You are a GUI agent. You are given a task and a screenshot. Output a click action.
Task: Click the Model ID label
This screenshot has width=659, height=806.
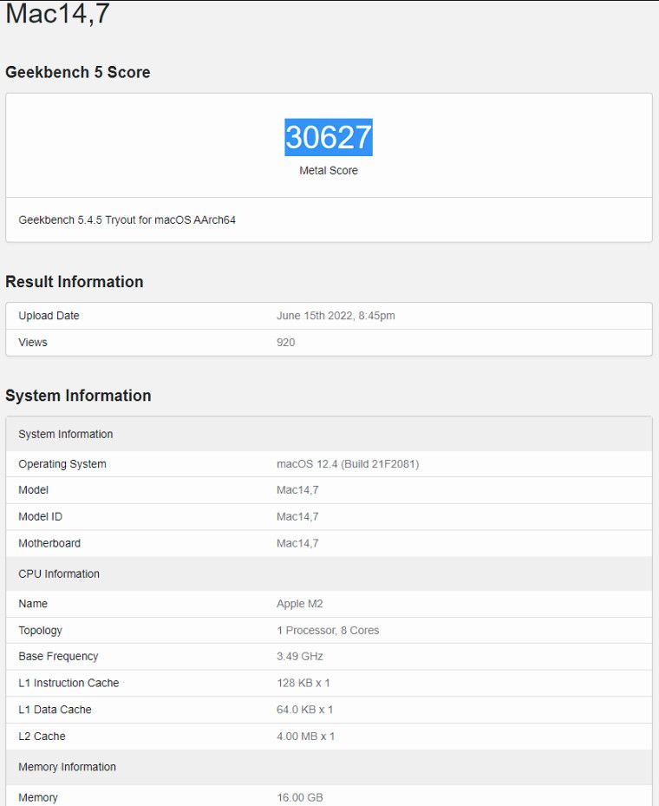(x=40, y=516)
